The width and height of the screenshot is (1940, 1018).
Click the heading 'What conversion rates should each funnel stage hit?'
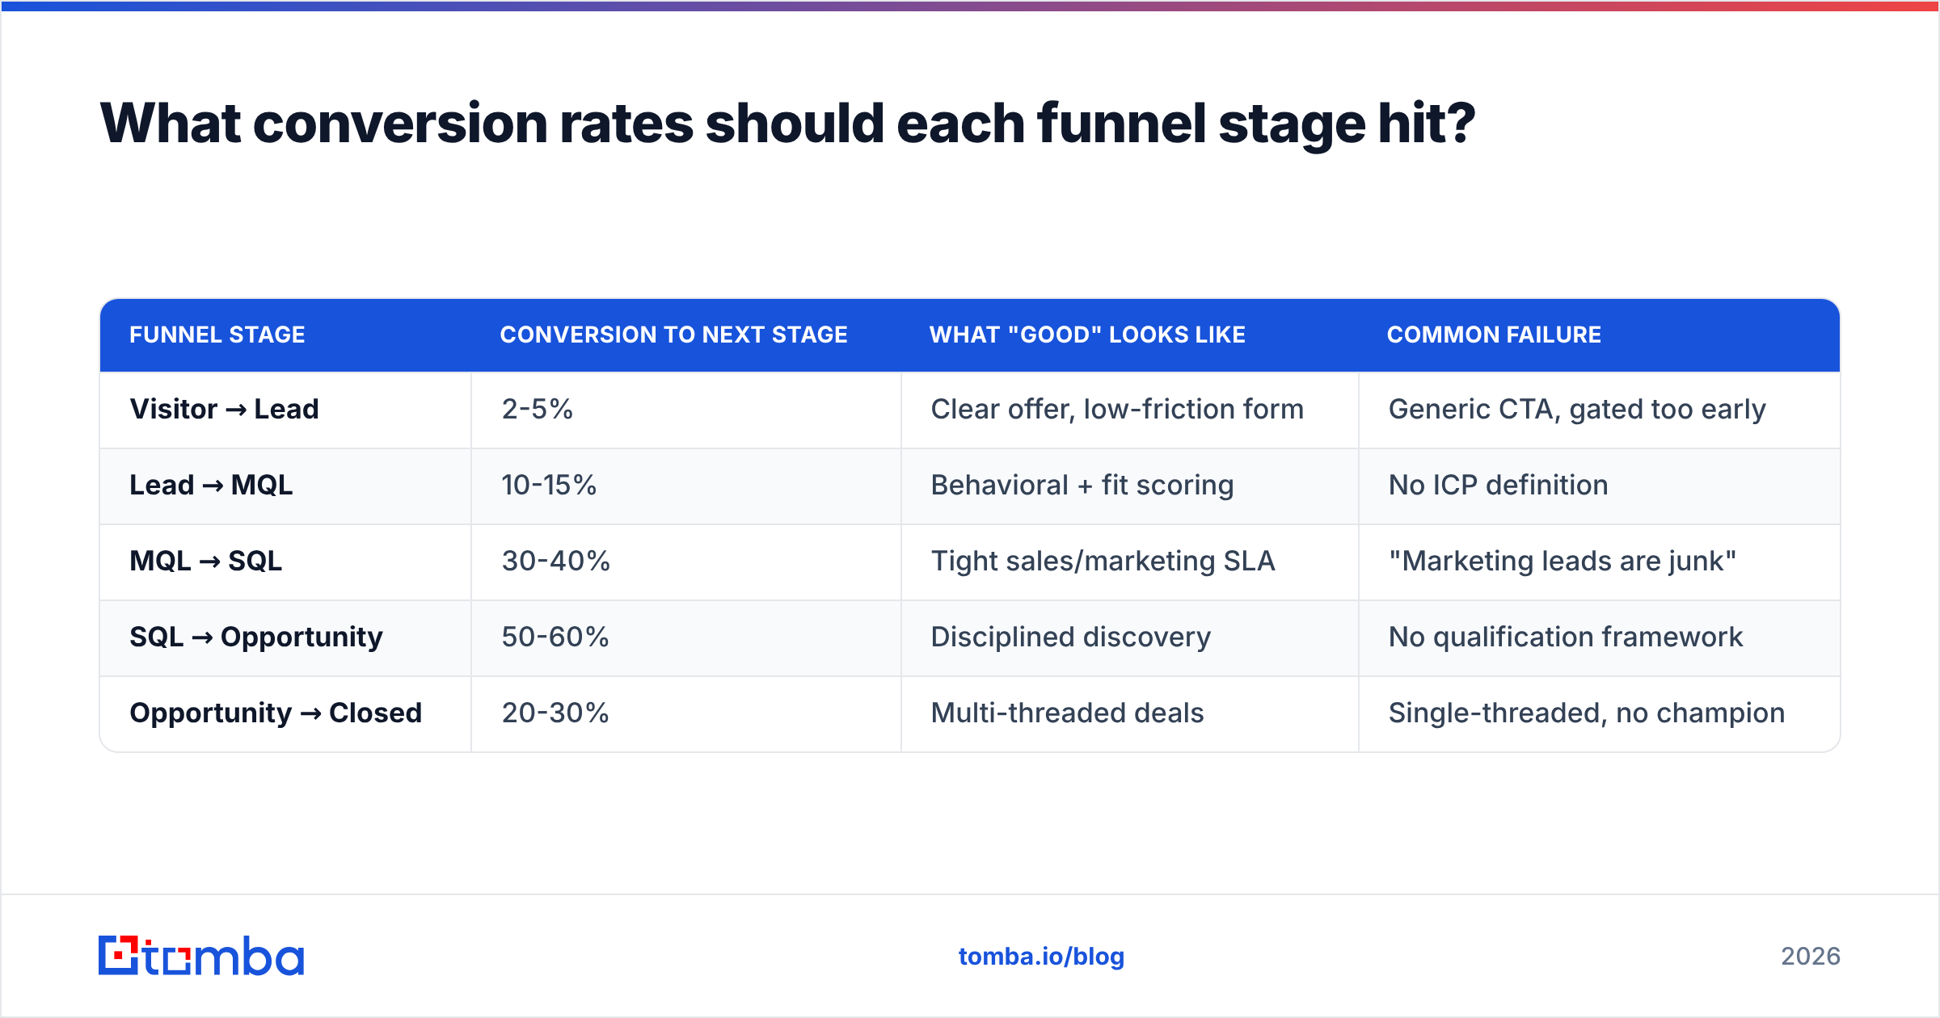pyautogui.click(x=787, y=124)
